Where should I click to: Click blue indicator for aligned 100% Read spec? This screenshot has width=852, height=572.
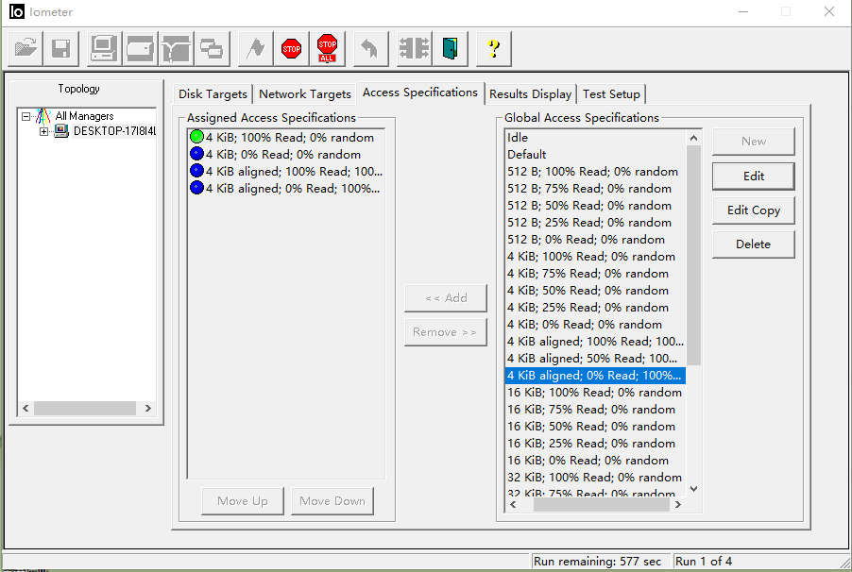[x=196, y=171]
